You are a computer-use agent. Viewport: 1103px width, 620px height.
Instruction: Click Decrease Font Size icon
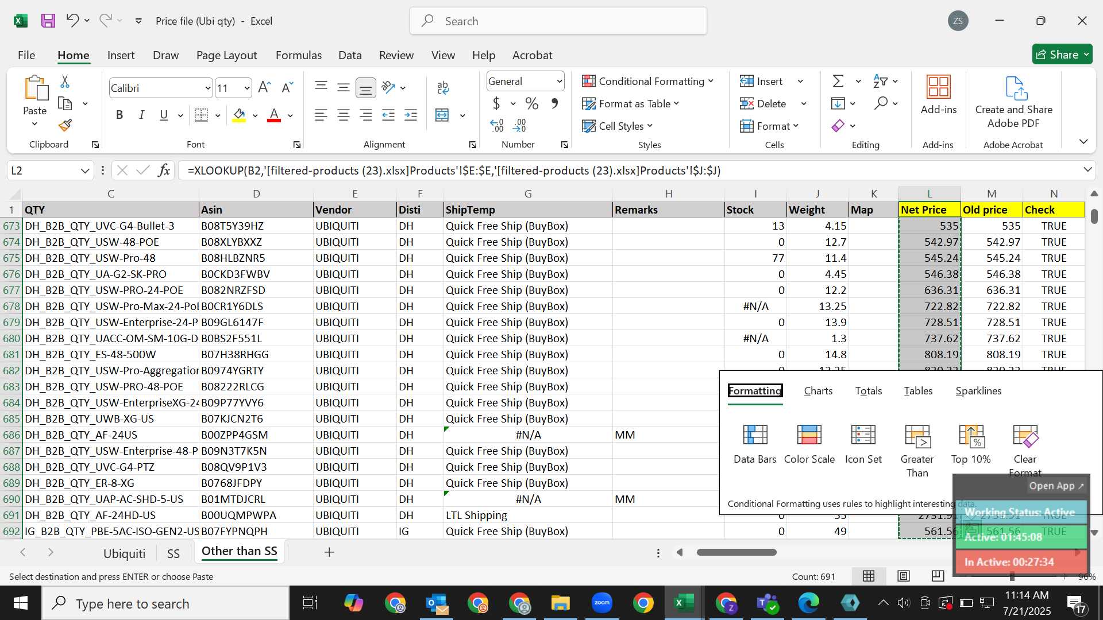287,88
